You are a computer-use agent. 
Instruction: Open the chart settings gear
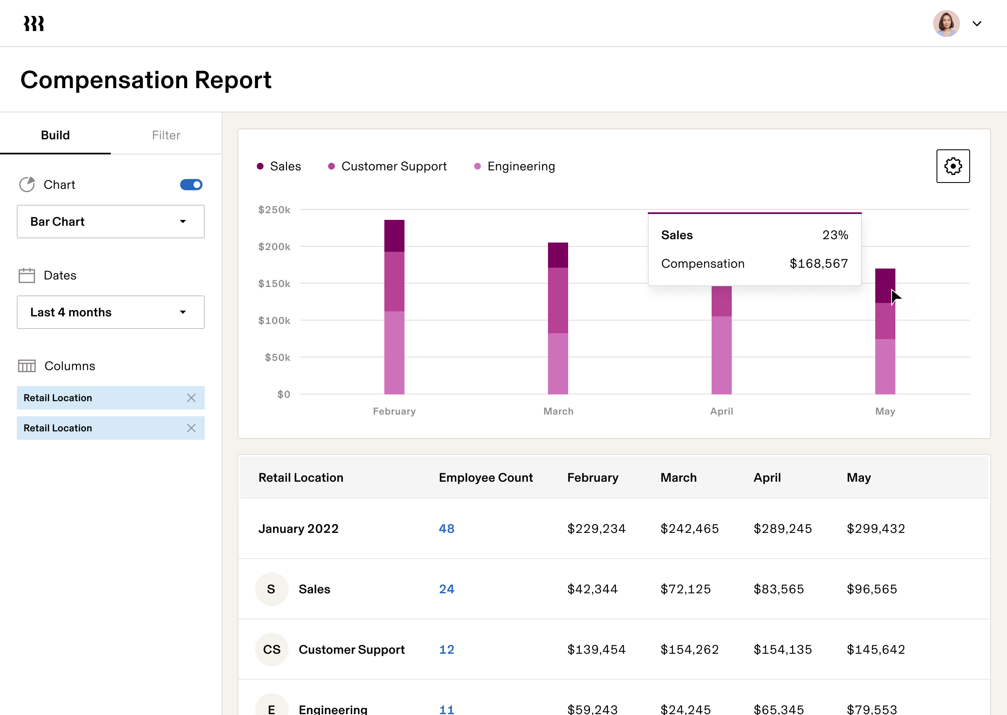(x=953, y=166)
